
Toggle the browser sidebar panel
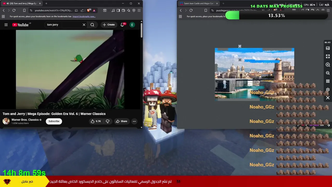point(118,10)
